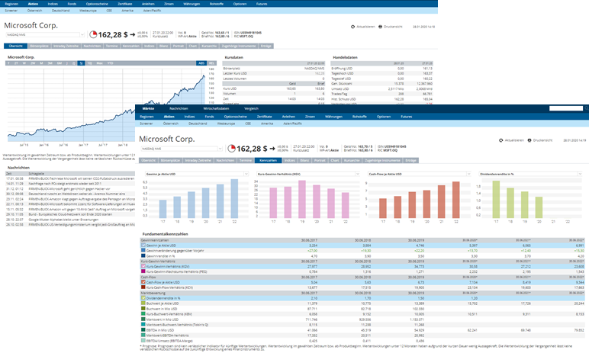The image size is (589, 353).
Task: Open Rohstoffe menu in back window
Action: click(x=217, y=4)
